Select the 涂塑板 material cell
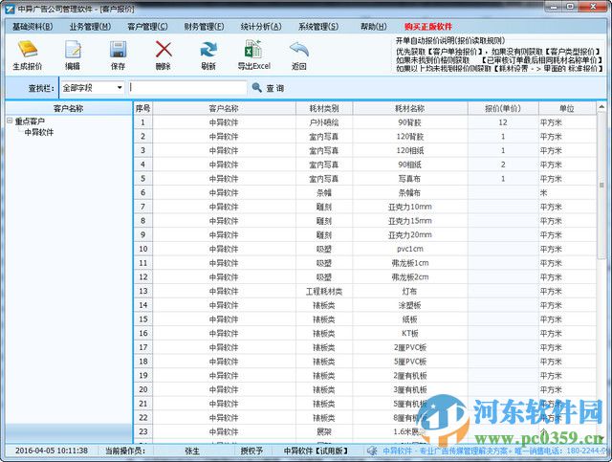Viewport: 612px width, 462px height. [410, 305]
